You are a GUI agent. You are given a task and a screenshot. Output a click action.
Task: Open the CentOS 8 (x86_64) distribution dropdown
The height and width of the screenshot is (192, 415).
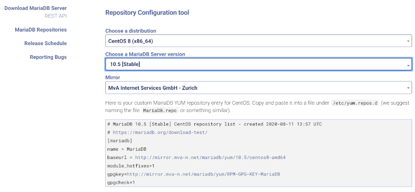(258, 41)
